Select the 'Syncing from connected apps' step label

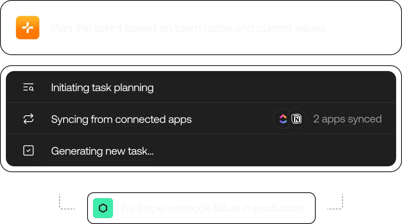point(121,120)
